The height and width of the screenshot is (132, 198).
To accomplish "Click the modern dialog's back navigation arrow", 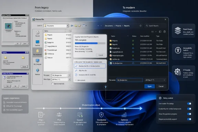I will (x=98, y=26).
